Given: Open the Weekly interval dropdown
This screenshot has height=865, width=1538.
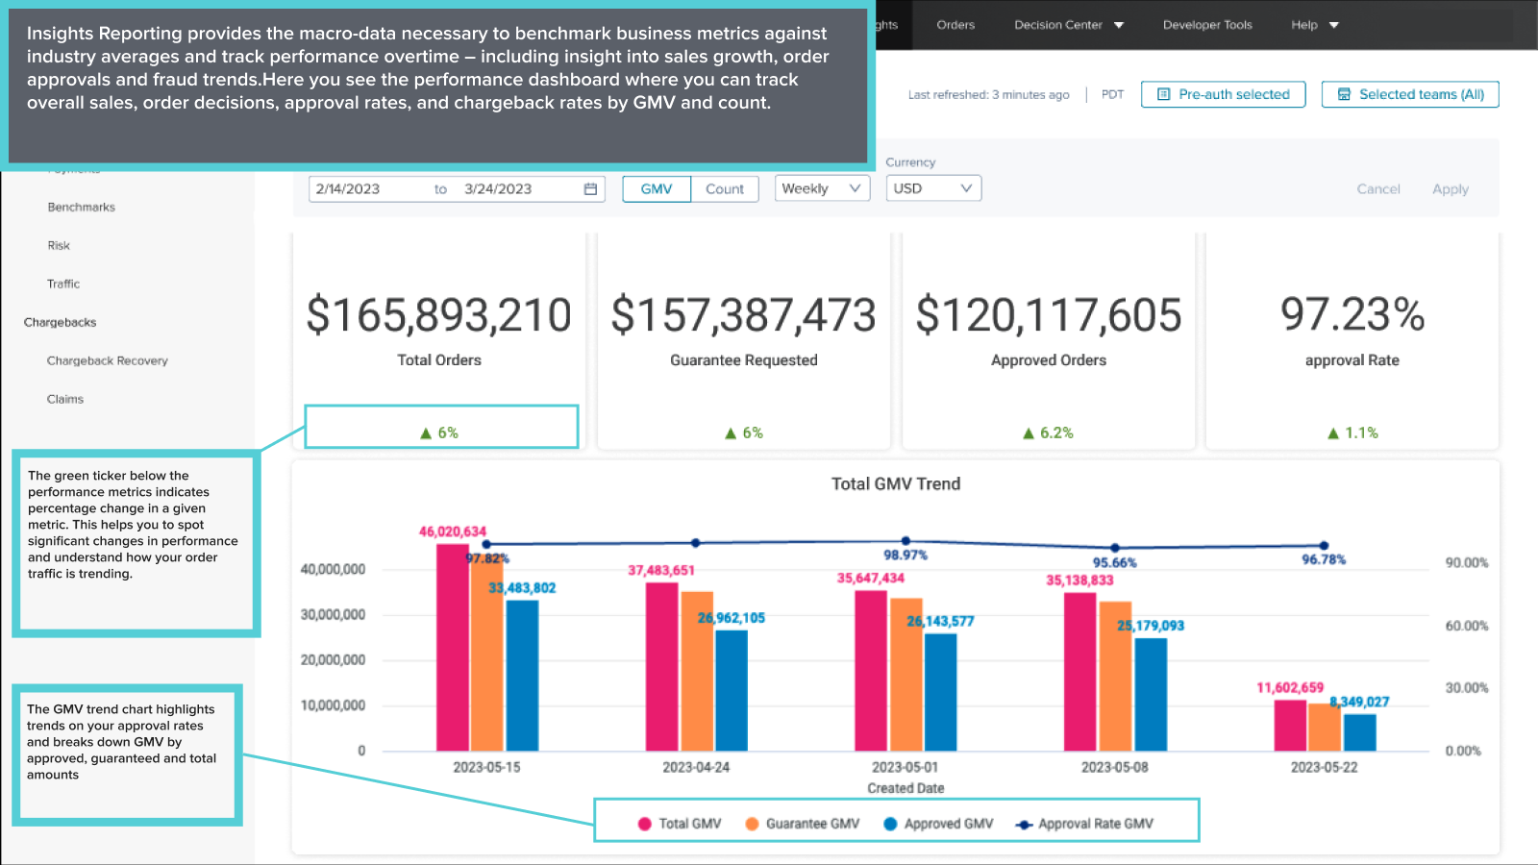Looking at the screenshot, I should (821, 189).
